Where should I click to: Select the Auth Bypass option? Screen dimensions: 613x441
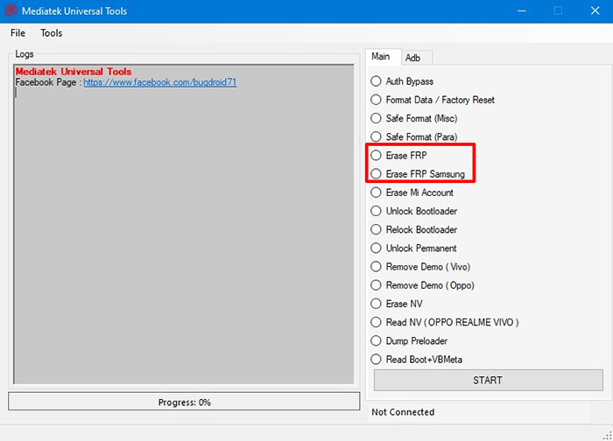(377, 81)
